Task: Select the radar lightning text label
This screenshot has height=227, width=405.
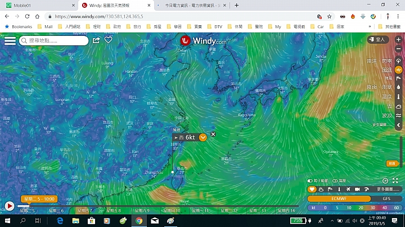Action: click(x=379, y=61)
